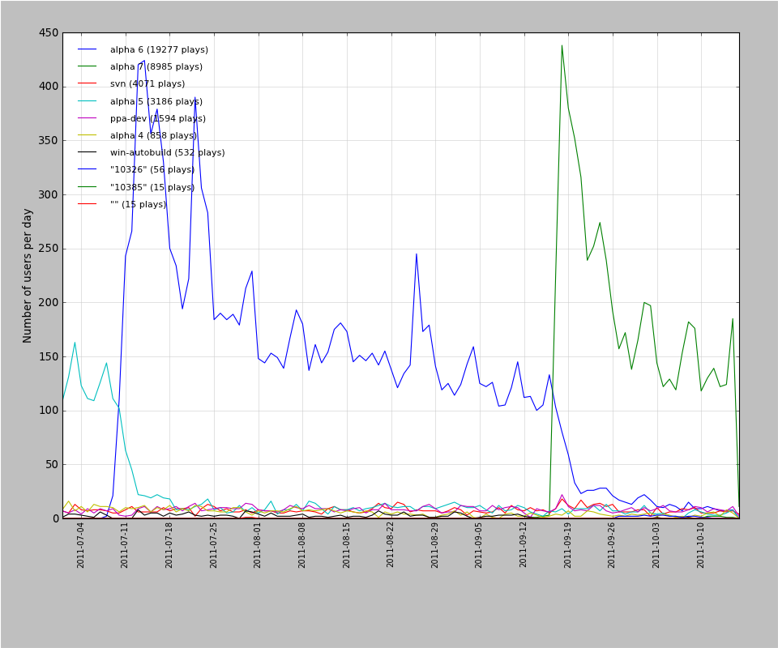Click the black line sample beside win-autobuild
This screenshot has height=648, width=778.
88,152
